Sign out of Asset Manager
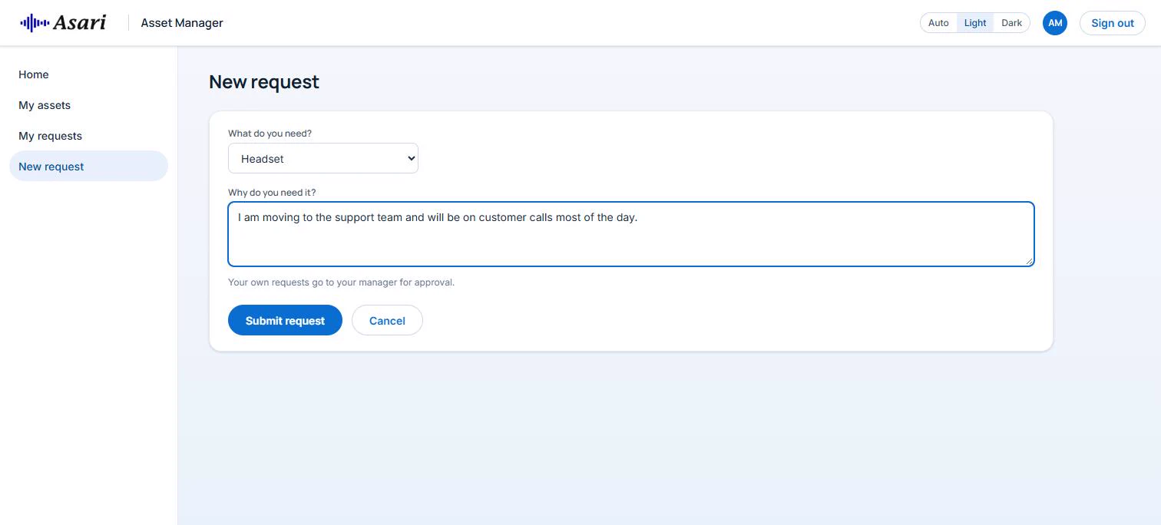 pyautogui.click(x=1113, y=23)
